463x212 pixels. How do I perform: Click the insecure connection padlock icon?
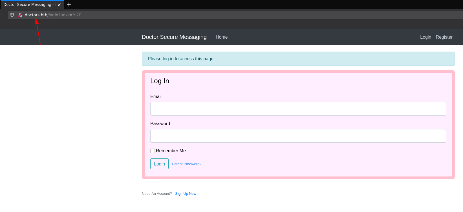(20, 15)
